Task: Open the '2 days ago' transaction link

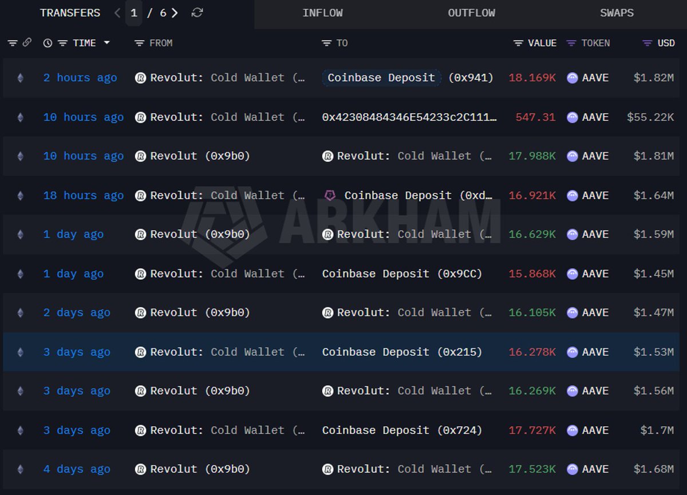Action: coord(77,312)
